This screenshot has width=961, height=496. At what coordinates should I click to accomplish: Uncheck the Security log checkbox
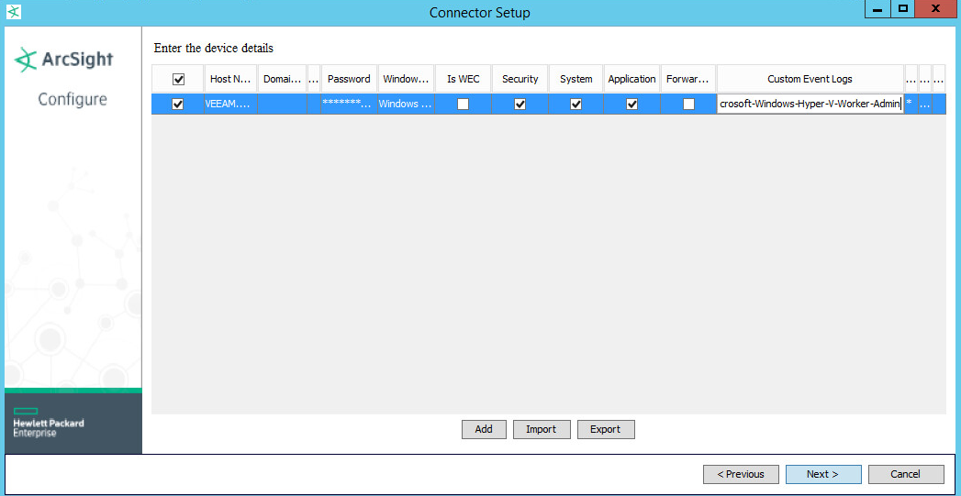[x=520, y=105]
